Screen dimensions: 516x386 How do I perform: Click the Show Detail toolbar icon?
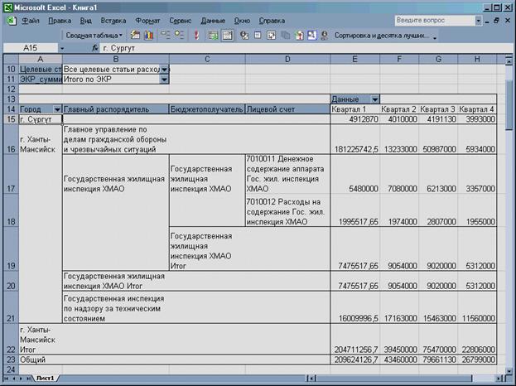tap(180, 36)
